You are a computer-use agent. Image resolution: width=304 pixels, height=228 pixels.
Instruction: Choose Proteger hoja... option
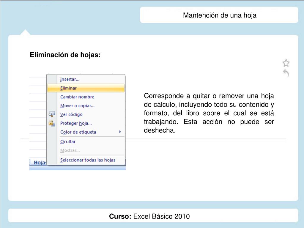pyautogui.click(x=86, y=123)
